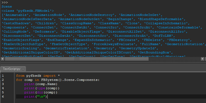Click the output pane's left scroll arrow

pos(3,59)
